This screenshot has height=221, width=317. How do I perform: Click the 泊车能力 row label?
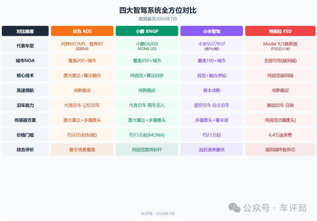click(25, 105)
